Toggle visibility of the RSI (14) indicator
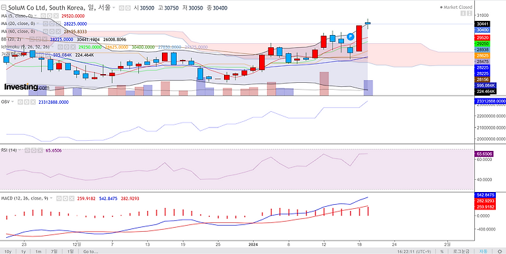 pos(28,150)
